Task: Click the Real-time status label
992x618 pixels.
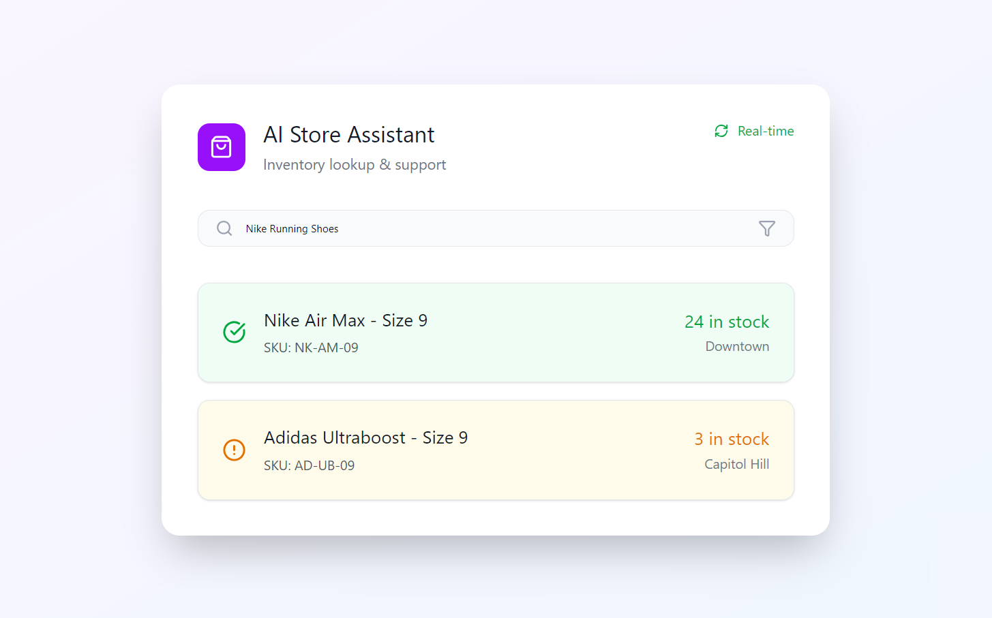Action: coord(766,131)
